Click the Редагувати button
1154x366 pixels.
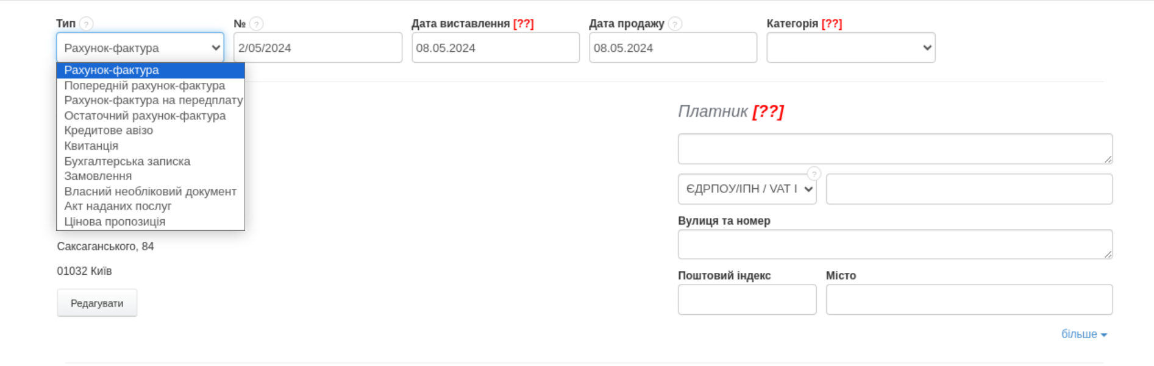click(x=97, y=303)
